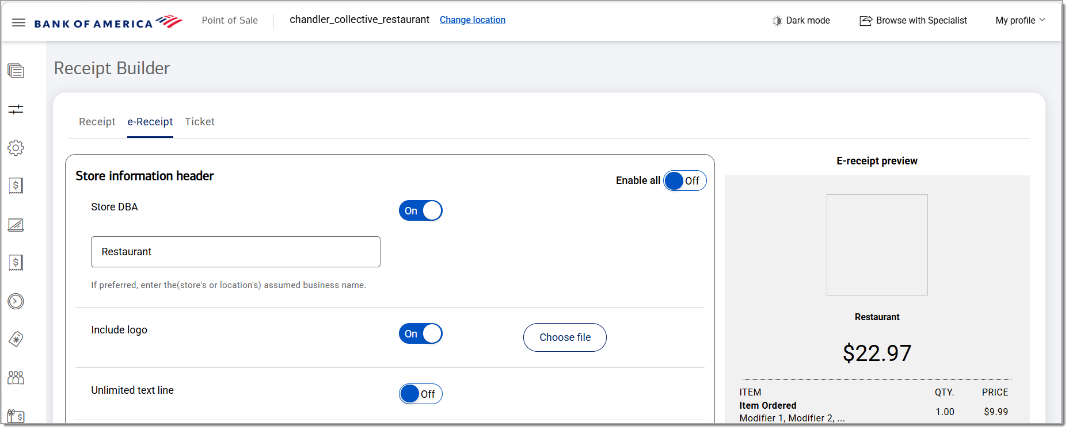
Task: Turn on the Unlimited text line toggle
Action: point(421,394)
